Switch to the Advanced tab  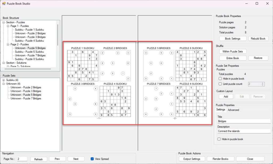point(233,110)
